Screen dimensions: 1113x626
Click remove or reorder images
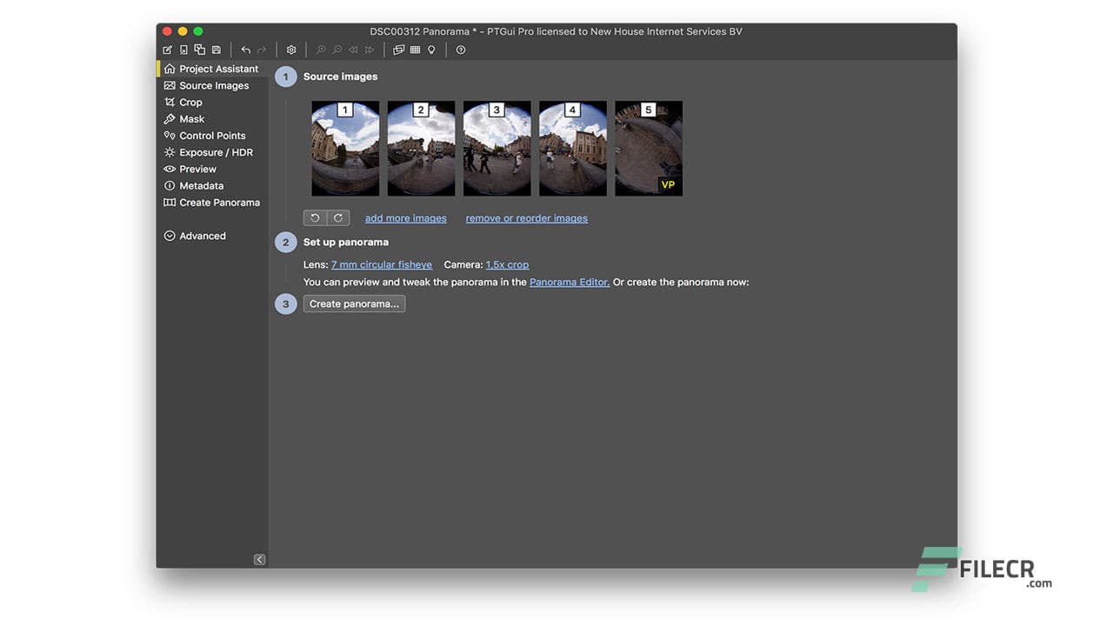click(x=526, y=217)
